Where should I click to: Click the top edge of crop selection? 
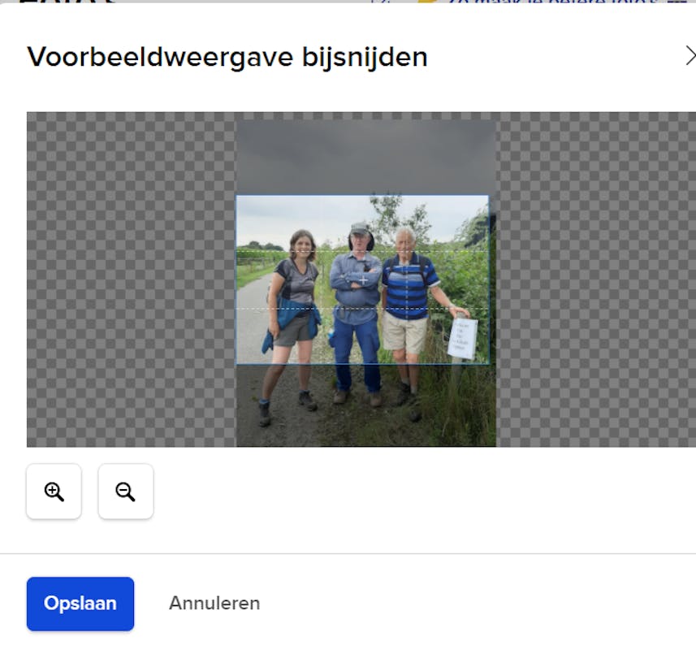pyautogui.click(x=362, y=196)
